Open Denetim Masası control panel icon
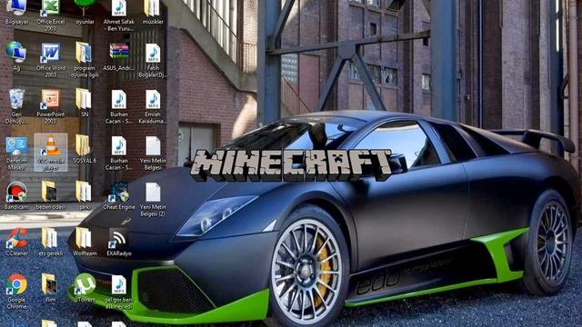 [16, 153]
